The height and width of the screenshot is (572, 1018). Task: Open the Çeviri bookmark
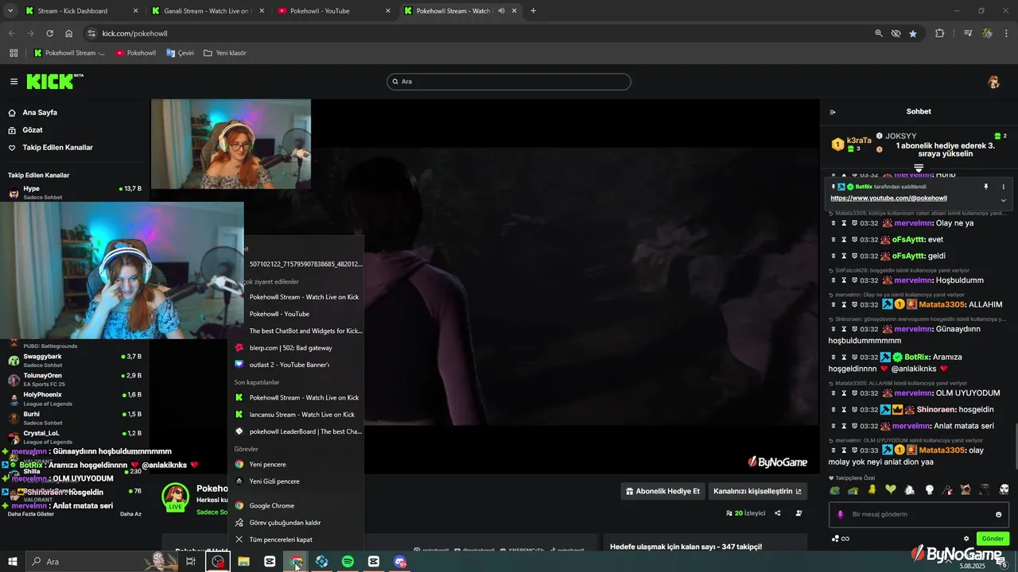(x=180, y=53)
